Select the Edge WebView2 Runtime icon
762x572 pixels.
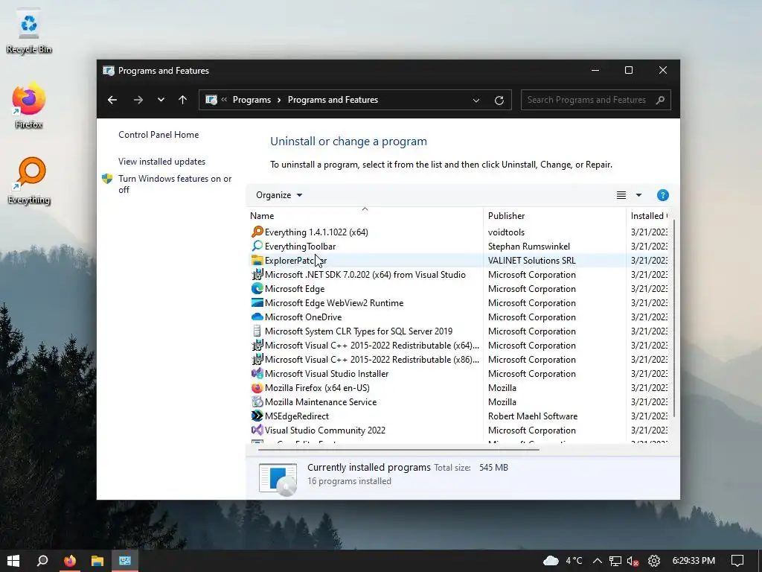pos(257,302)
